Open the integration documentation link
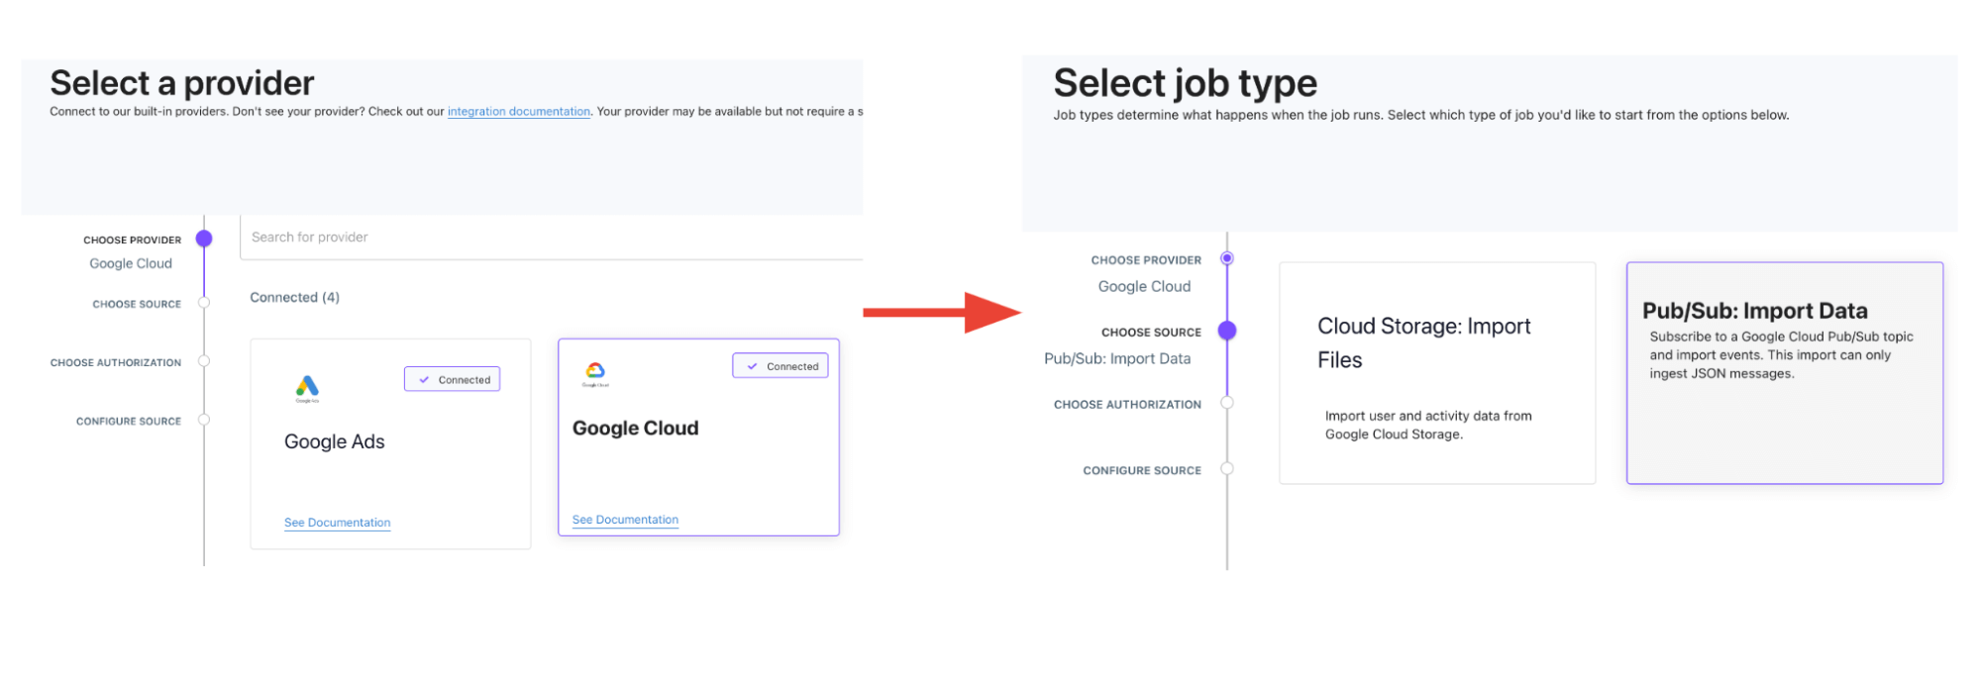The height and width of the screenshot is (678, 1980). [519, 111]
